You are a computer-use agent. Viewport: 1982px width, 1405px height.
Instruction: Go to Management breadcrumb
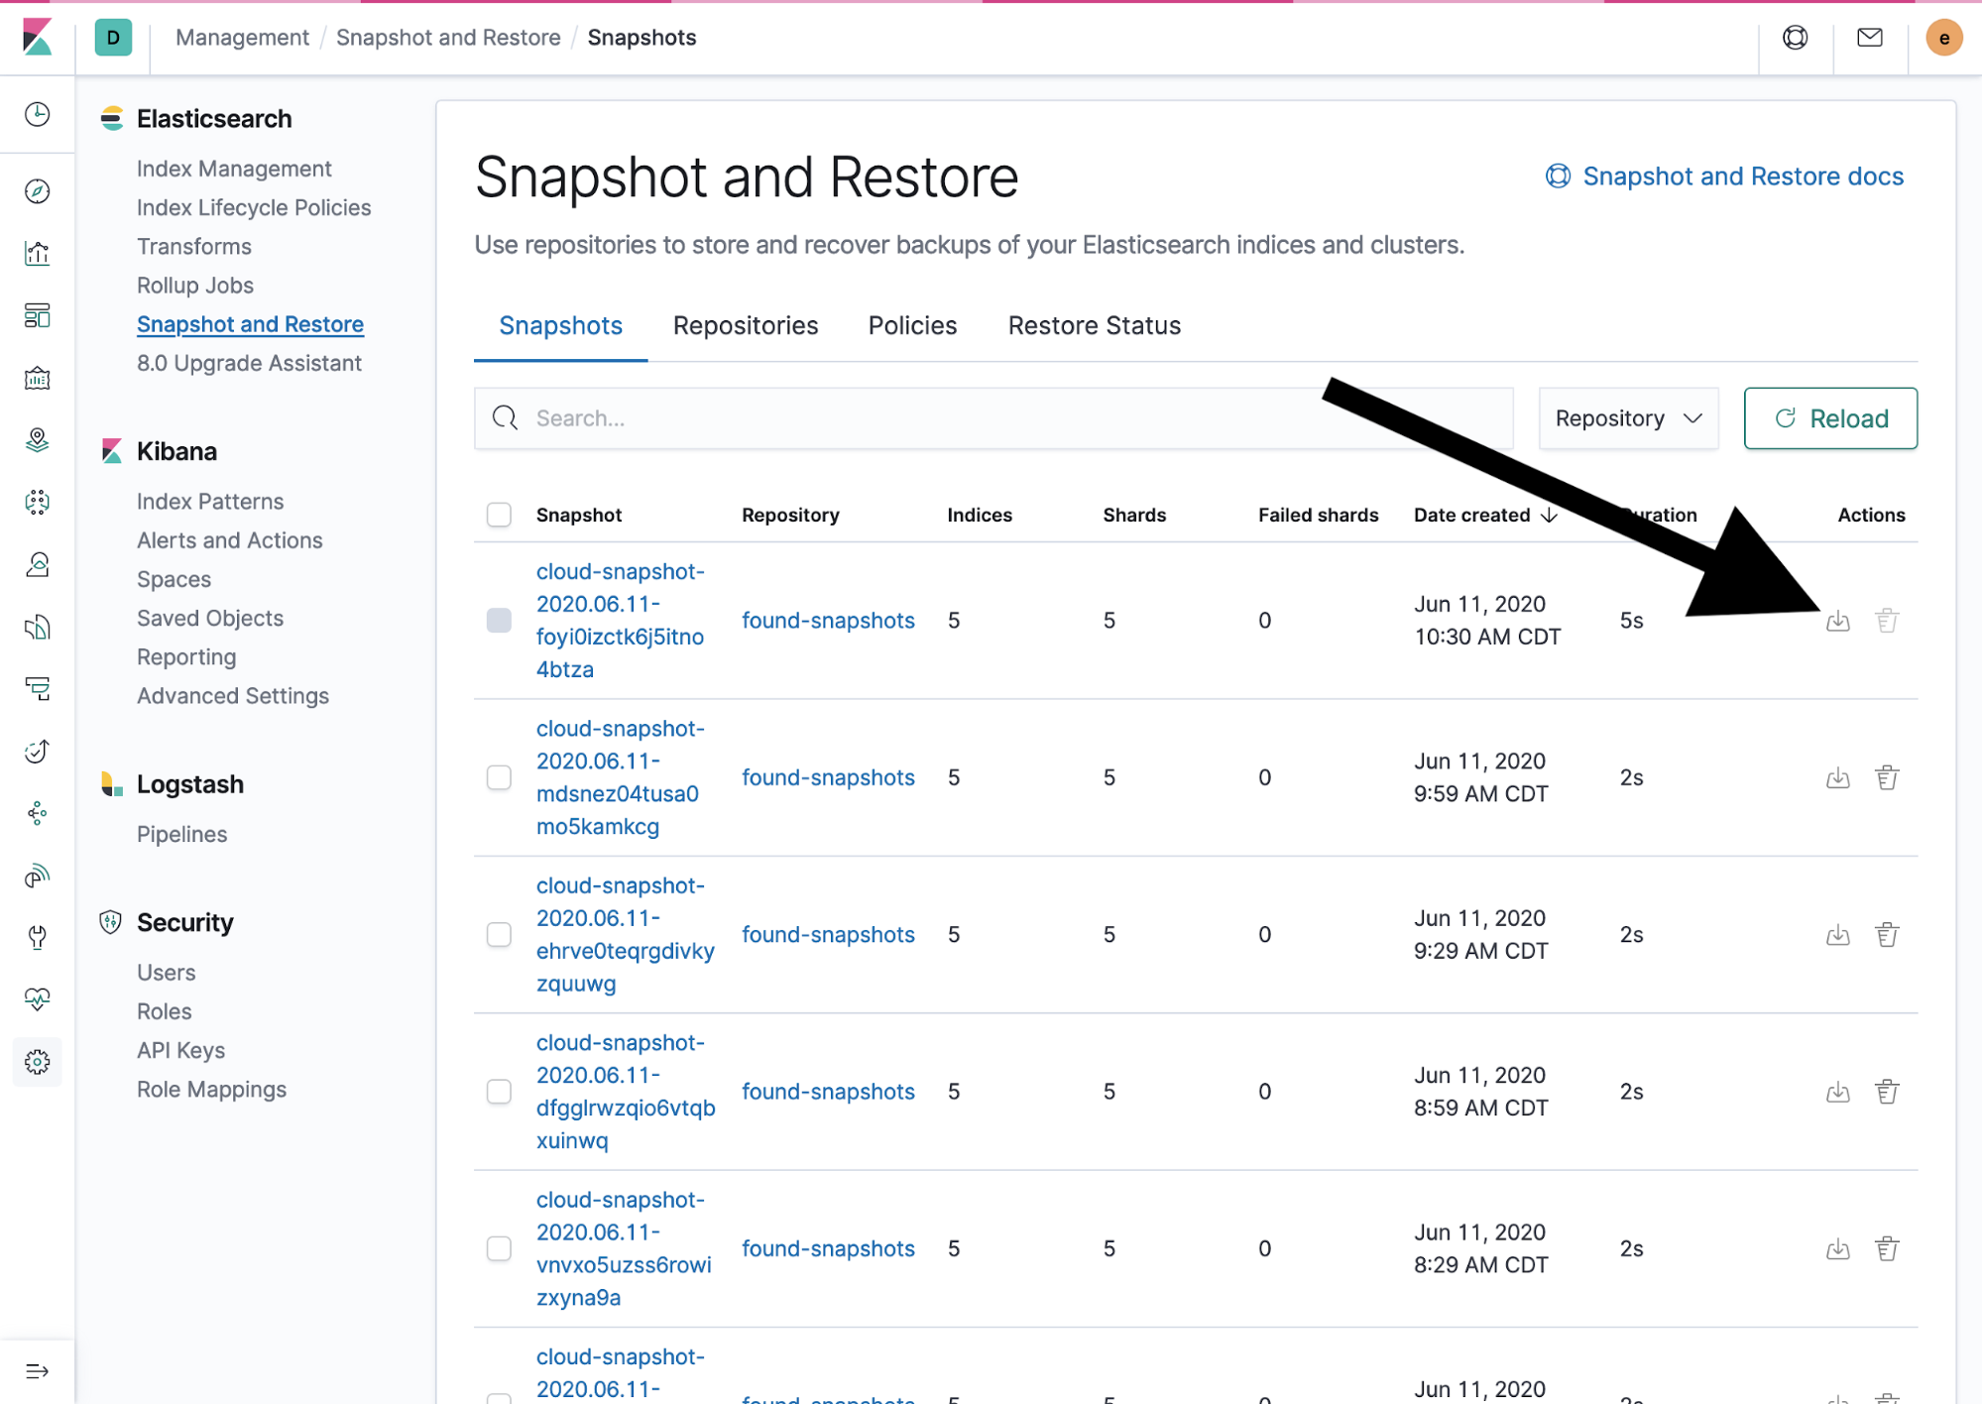click(242, 38)
